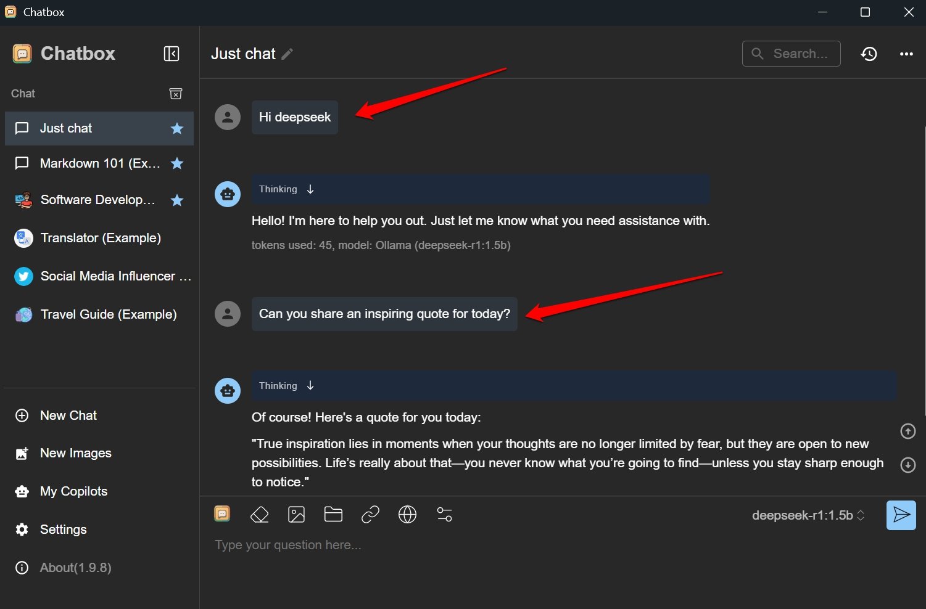Viewport: 926px width, 609px height.
Task: Toggle web browsing globe icon
Action: 407,514
